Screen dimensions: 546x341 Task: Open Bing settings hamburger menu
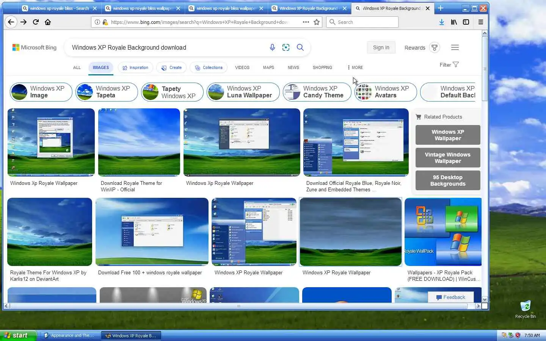click(455, 47)
